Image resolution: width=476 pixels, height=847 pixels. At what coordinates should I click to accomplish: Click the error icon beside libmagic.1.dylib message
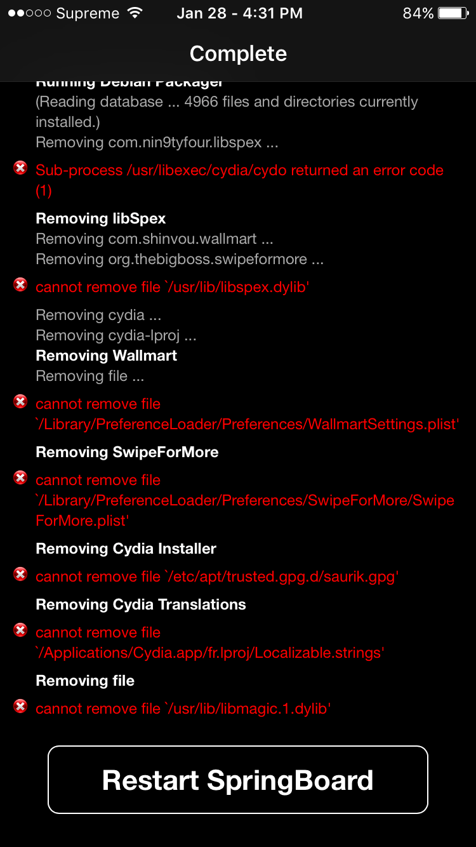(x=20, y=706)
